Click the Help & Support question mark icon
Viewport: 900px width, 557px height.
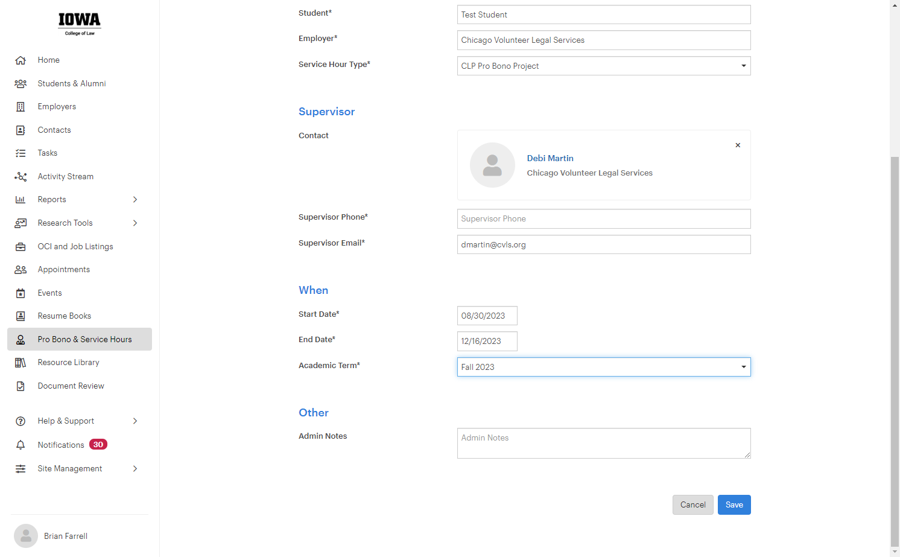[21, 421]
